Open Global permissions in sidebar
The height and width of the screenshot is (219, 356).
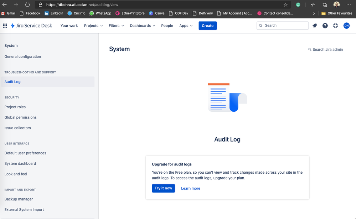(x=20, y=117)
